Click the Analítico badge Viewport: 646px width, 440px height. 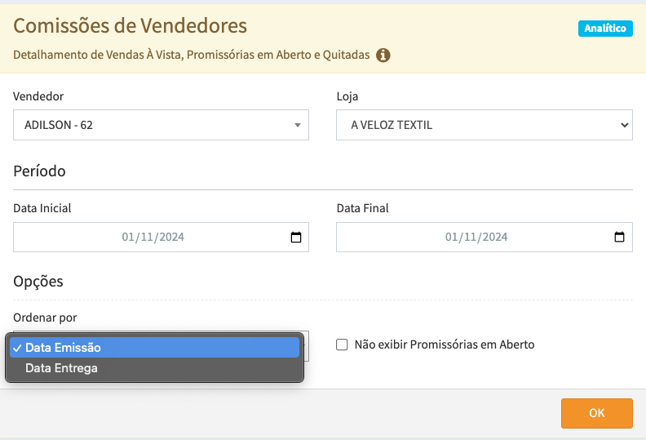(x=605, y=29)
